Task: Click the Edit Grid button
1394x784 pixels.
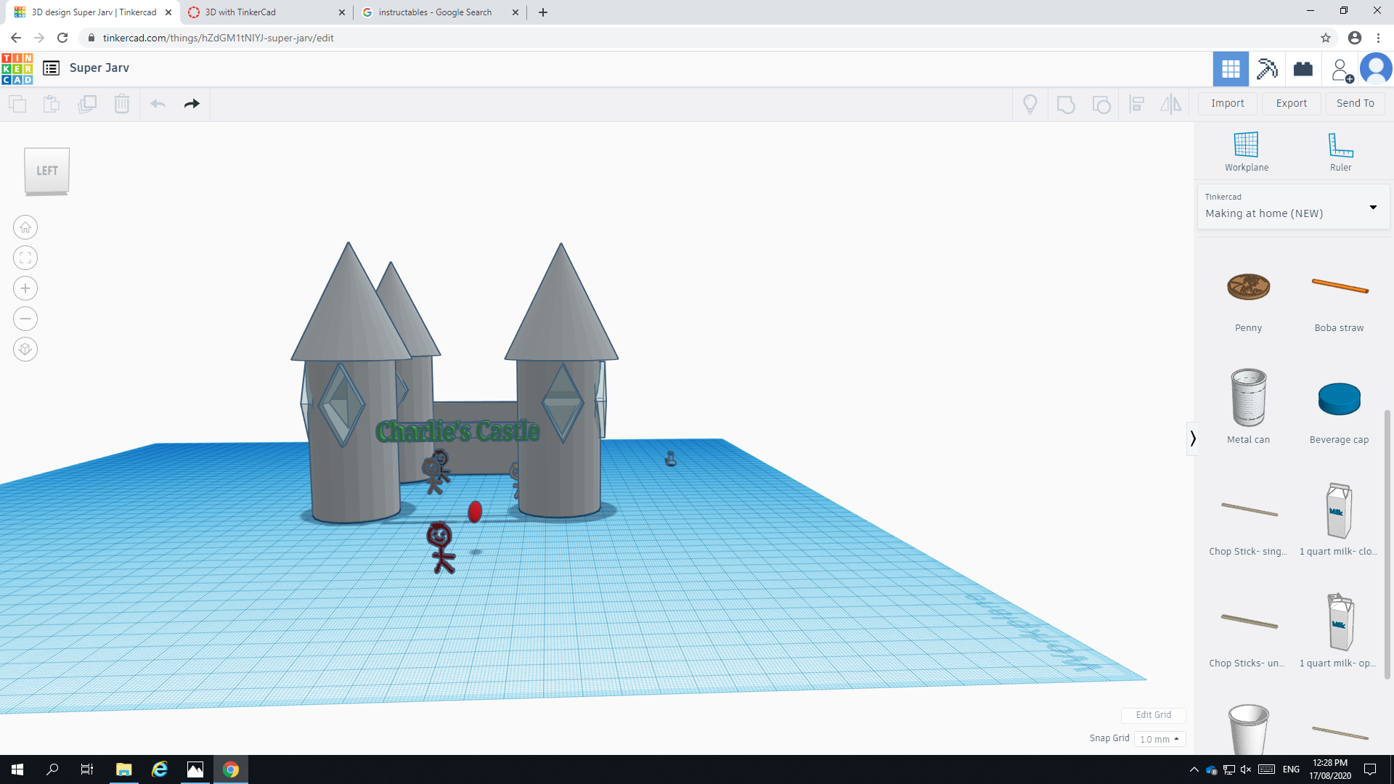Action: coord(1153,715)
